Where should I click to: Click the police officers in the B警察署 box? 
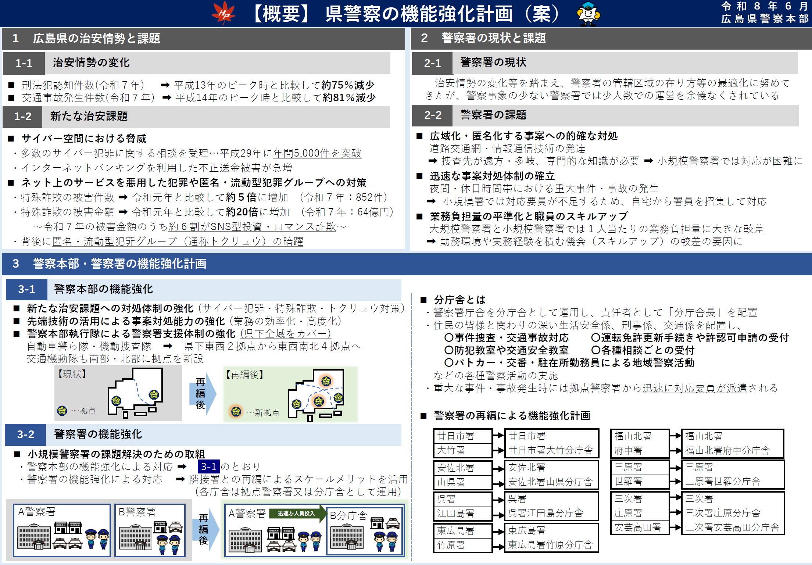coord(169,545)
